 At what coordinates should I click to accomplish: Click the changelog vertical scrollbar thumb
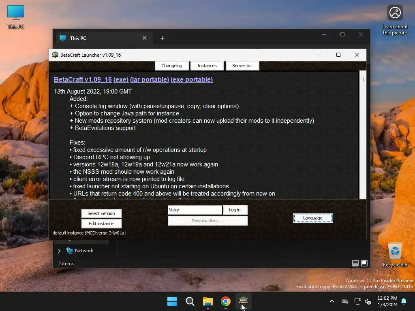click(x=363, y=79)
